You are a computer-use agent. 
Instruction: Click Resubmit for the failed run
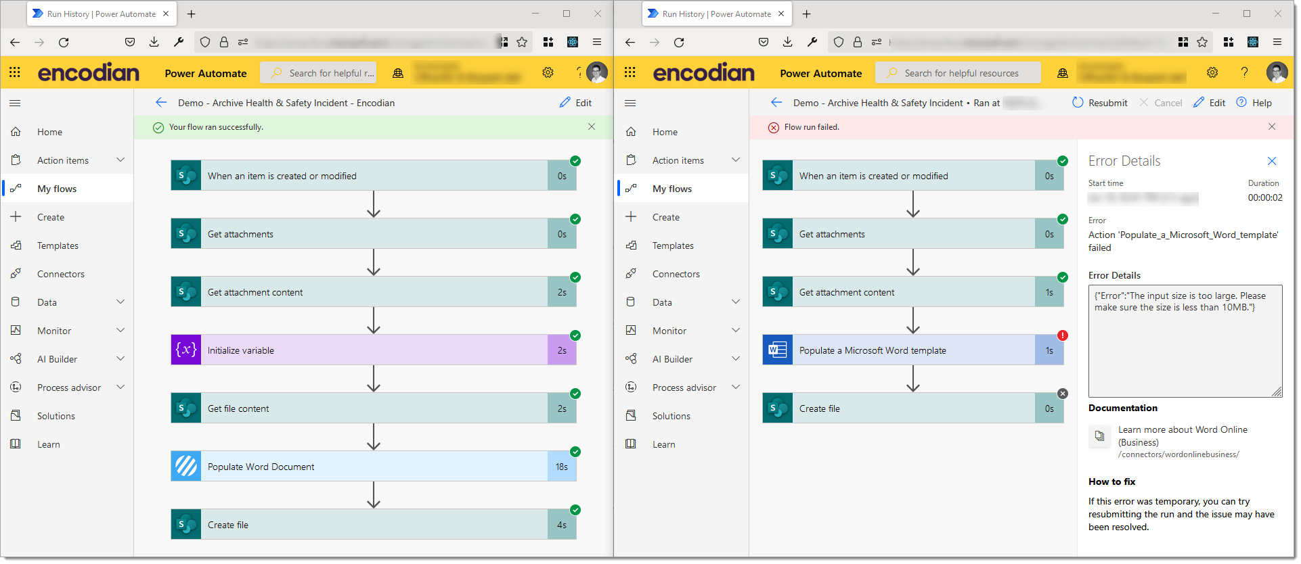[1100, 103]
